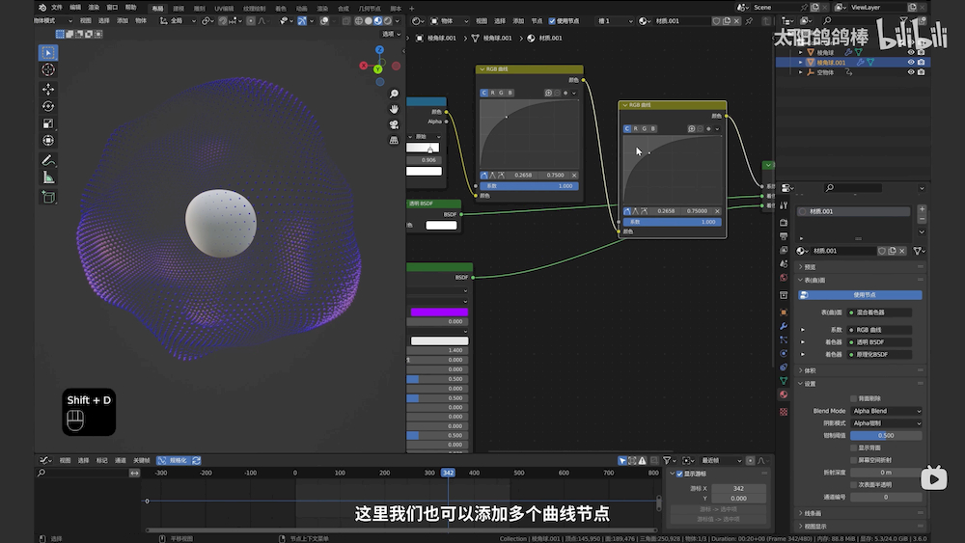
Task: Select the Scale tool
Action: 48,123
